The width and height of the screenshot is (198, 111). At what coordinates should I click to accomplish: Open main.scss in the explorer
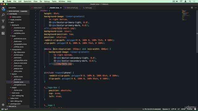(15, 93)
